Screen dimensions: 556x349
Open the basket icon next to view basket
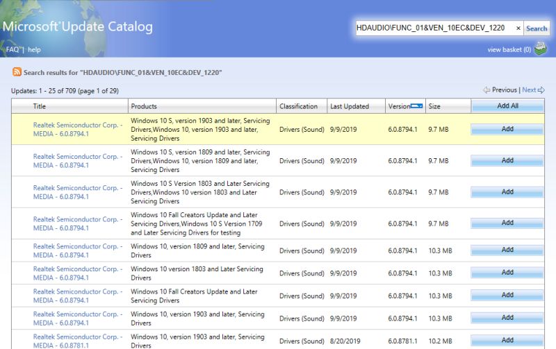click(541, 49)
